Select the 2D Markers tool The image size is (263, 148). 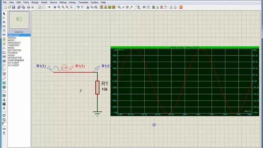(4, 108)
